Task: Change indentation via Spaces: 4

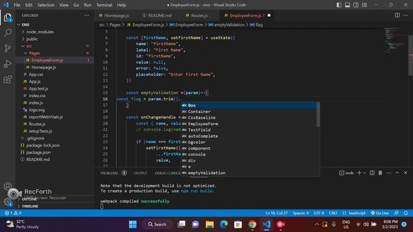Action: click(x=300, y=213)
